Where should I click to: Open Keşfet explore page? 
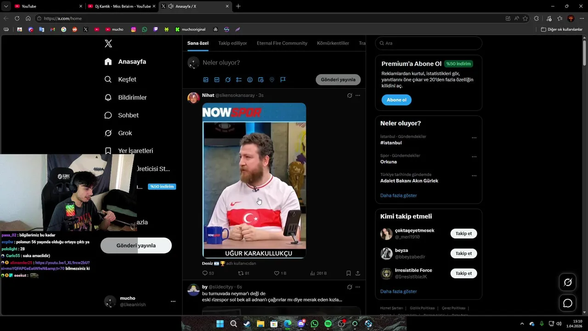(120, 80)
